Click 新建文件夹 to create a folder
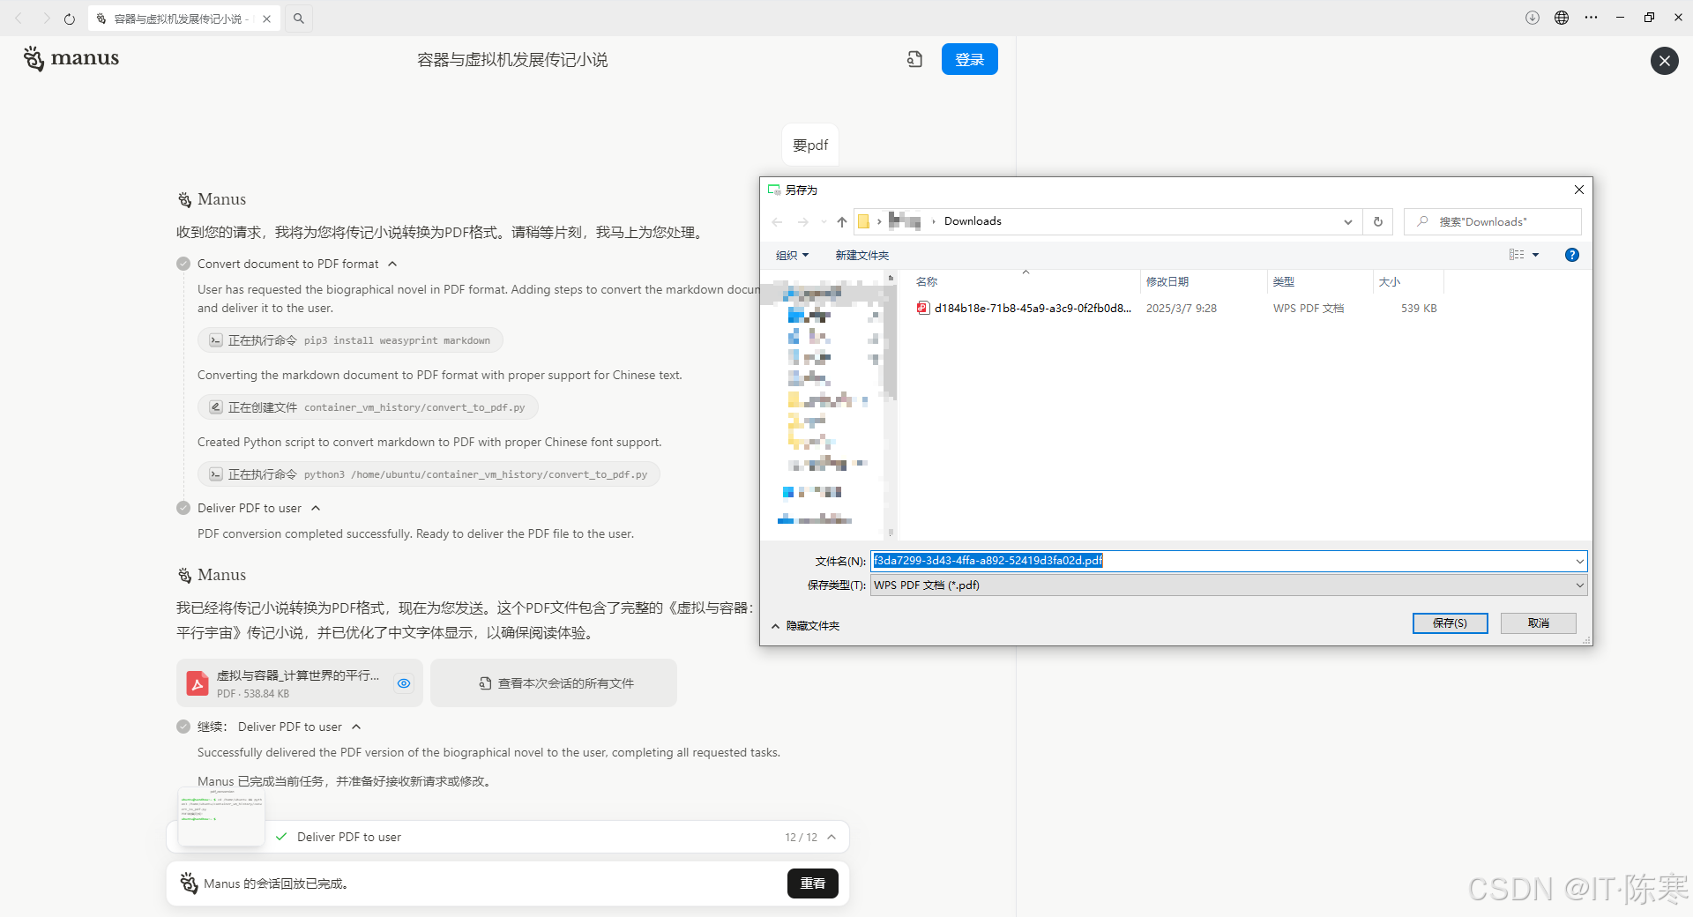 [861, 255]
